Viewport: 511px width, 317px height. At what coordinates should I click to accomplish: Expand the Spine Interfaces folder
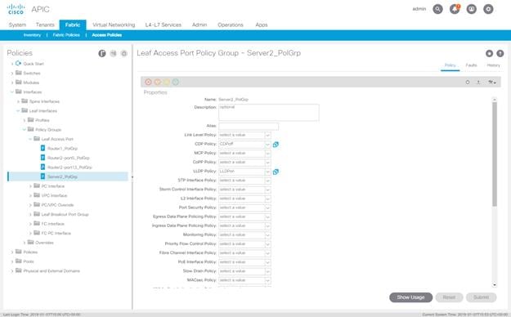click(x=18, y=101)
